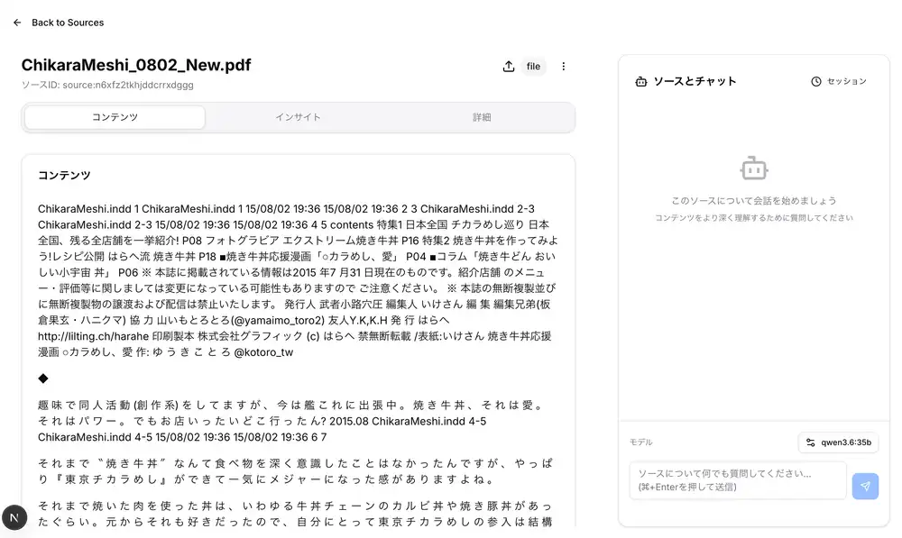The image size is (902, 538).
Task: Select the コンテンツ tab
Action: pyautogui.click(x=114, y=116)
